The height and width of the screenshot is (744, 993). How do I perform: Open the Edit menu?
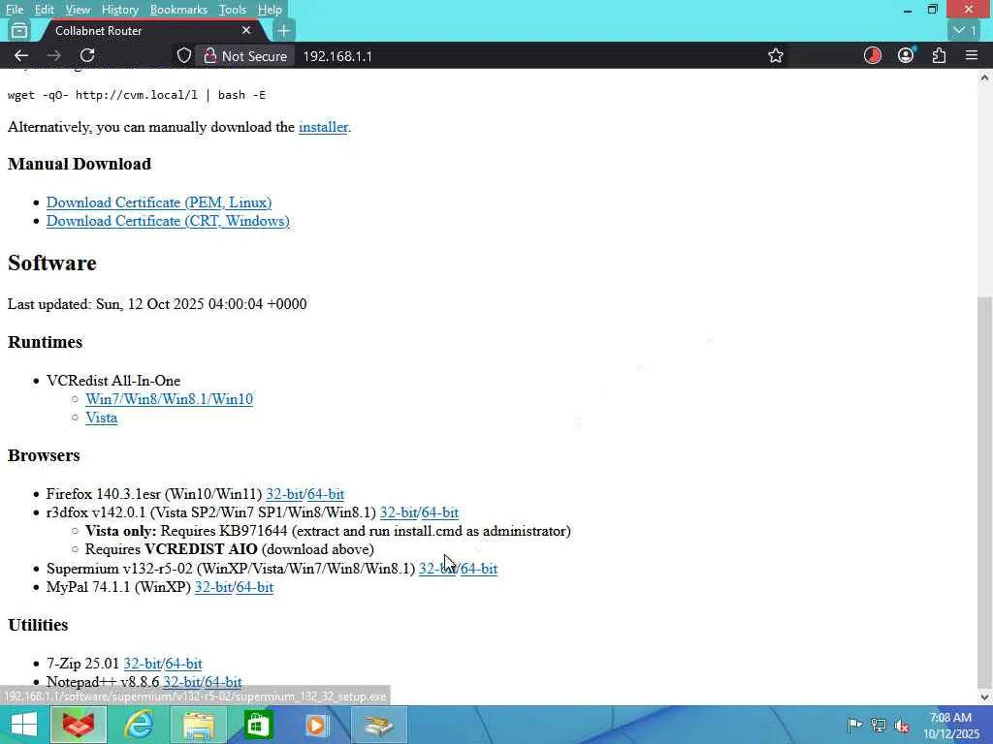(x=44, y=10)
